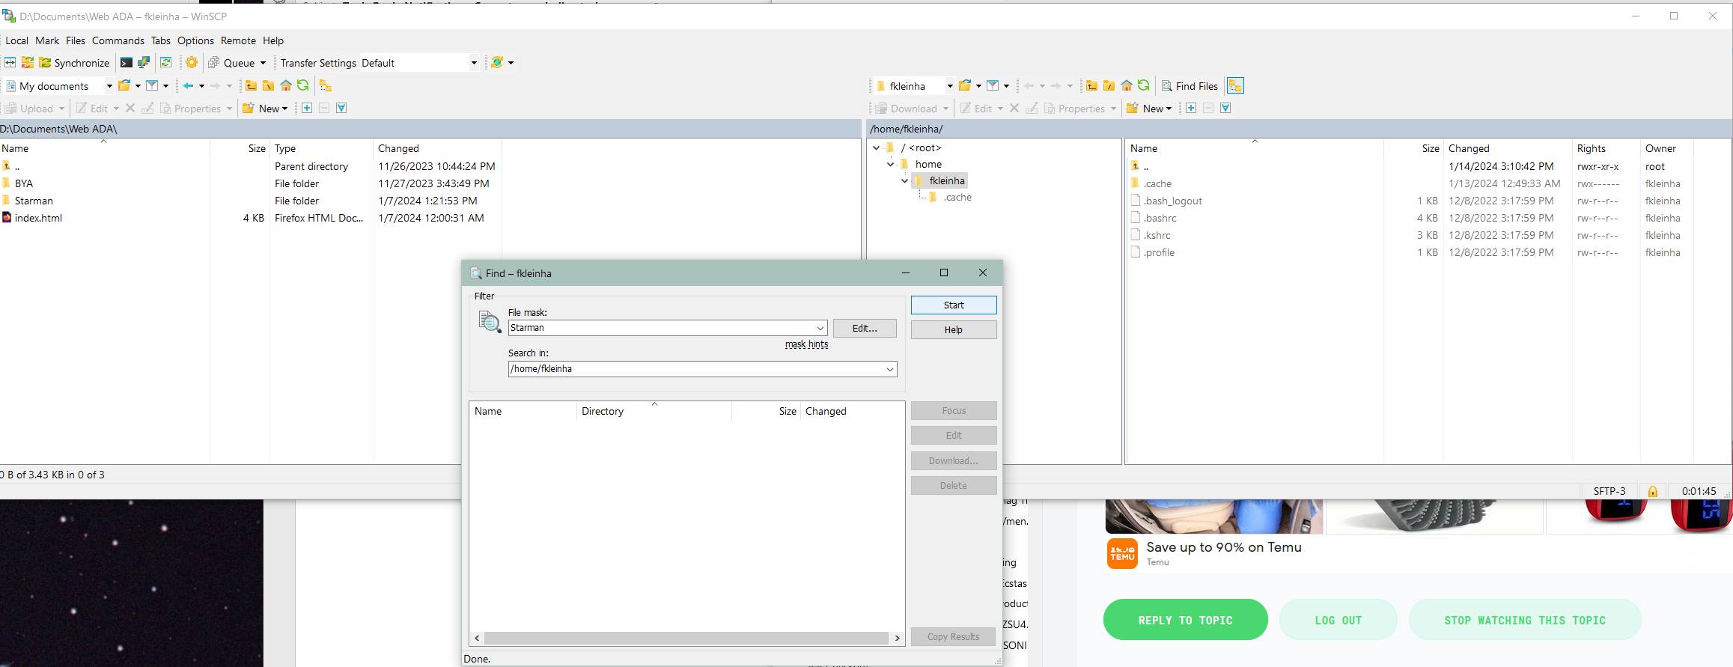Open the File mask dropdown arrow
Image resolution: width=1733 pixels, height=667 pixels.
pos(820,328)
